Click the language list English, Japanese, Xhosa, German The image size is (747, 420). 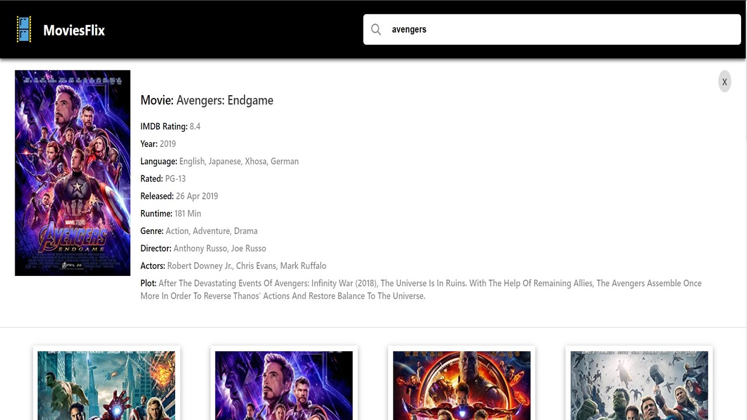pyautogui.click(x=239, y=162)
